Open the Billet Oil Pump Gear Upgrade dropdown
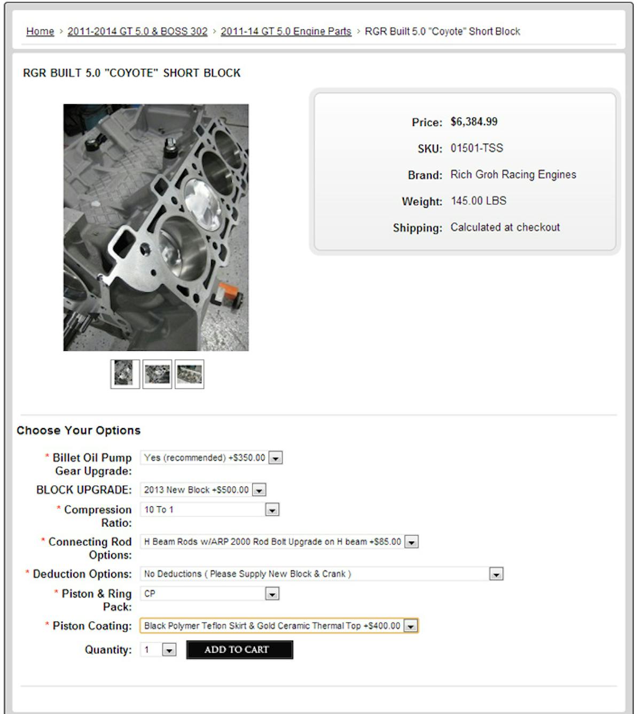The image size is (641, 714). tap(211, 458)
